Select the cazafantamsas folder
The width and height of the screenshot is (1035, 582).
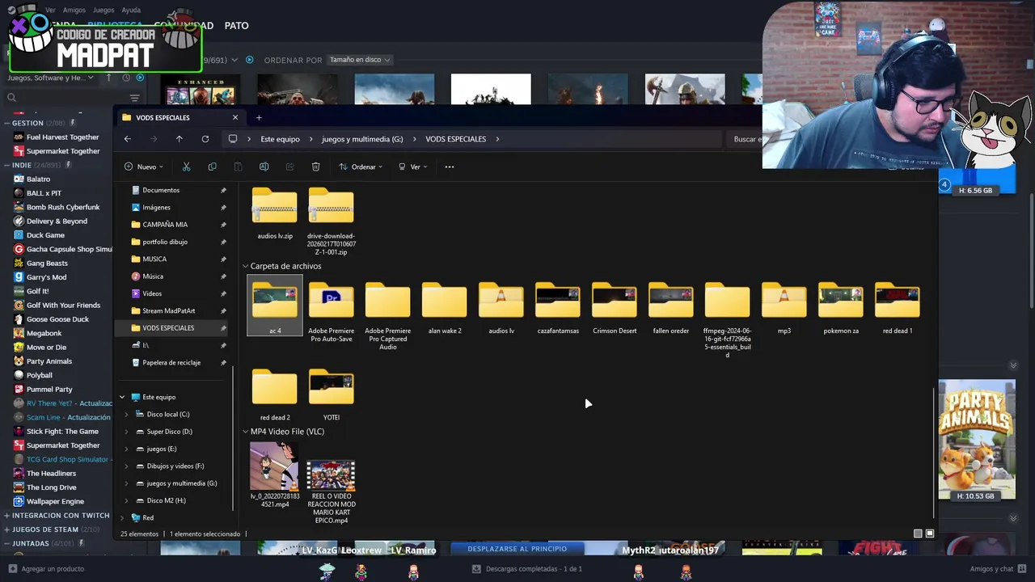pos(558,307)
